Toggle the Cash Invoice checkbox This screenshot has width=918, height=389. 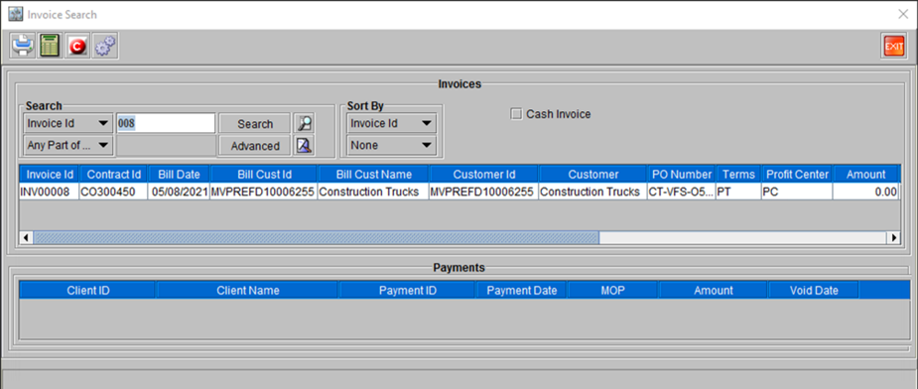pos(516,114)
